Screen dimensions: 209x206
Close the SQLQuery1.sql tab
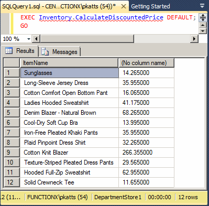[124, 6]
